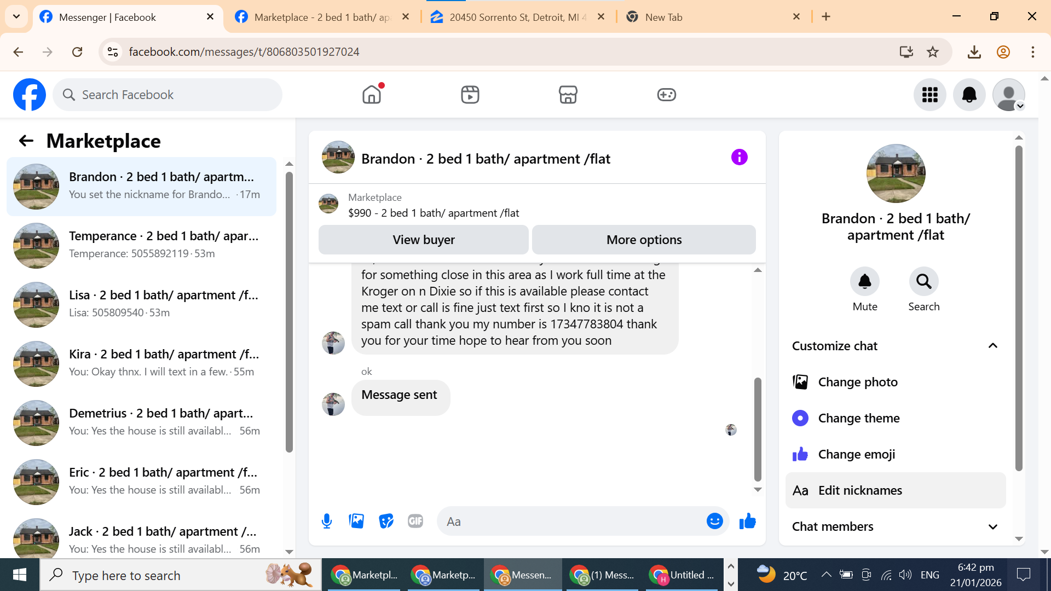Click the voice clip microphone icon
This screenshot has height=591, width=1051.
(x=327, y=521)
